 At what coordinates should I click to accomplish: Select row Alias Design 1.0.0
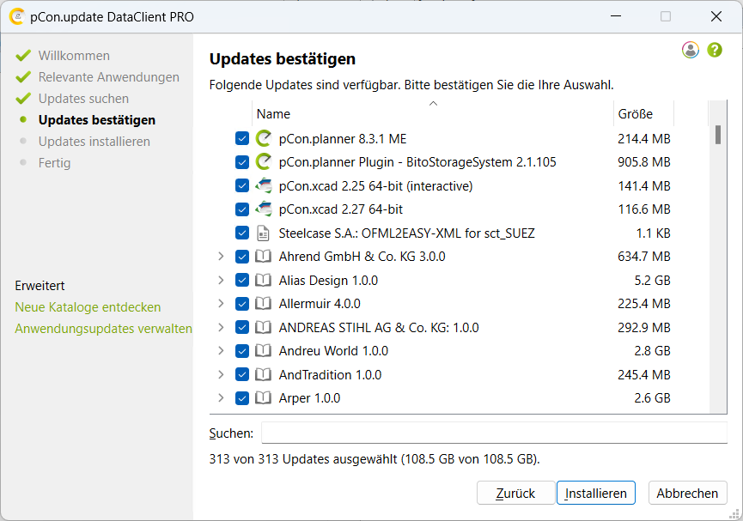tap(460, 280)
